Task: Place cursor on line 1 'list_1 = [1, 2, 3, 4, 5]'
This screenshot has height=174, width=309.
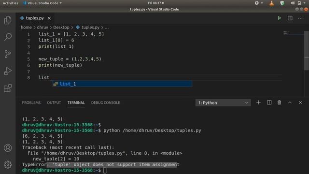Action: coord(71,34)
